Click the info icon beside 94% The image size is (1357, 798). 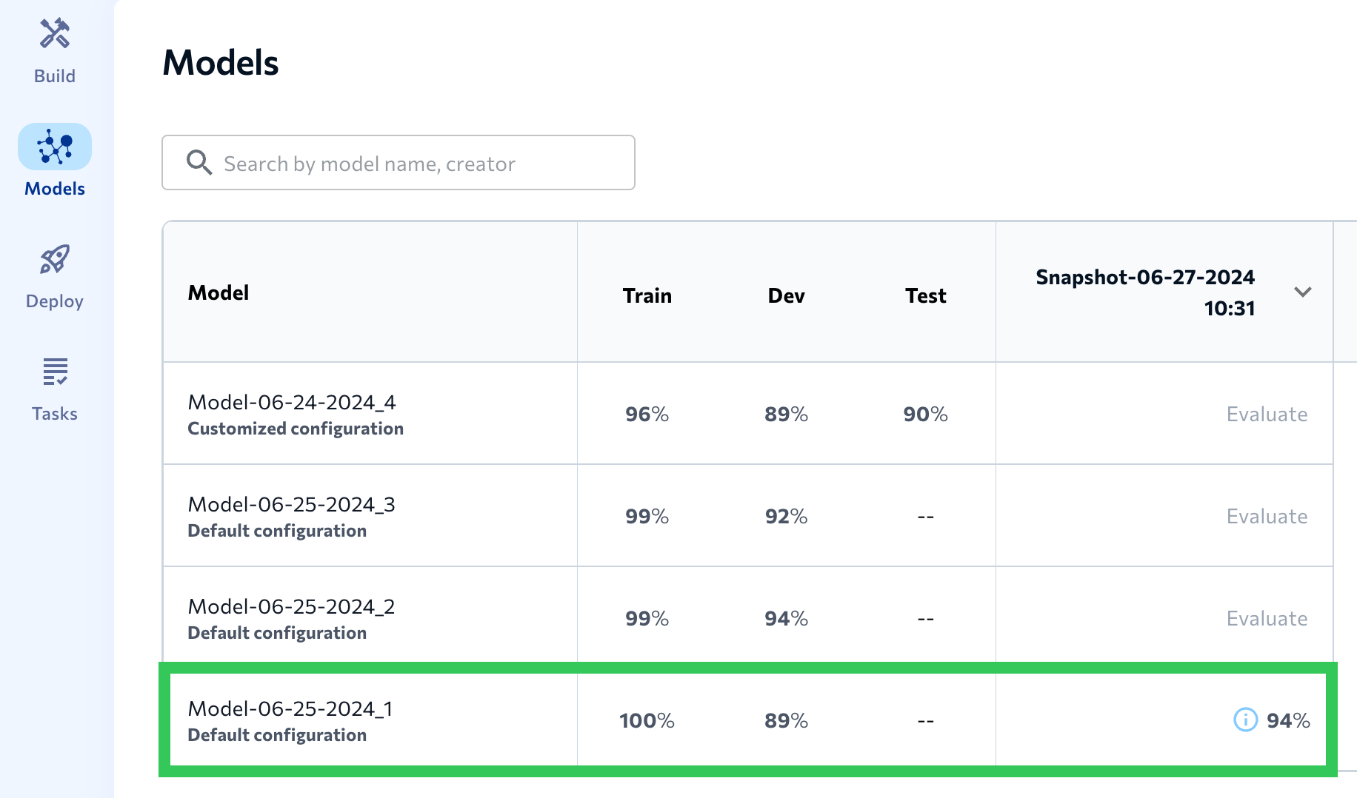(x=1245, y=720)
